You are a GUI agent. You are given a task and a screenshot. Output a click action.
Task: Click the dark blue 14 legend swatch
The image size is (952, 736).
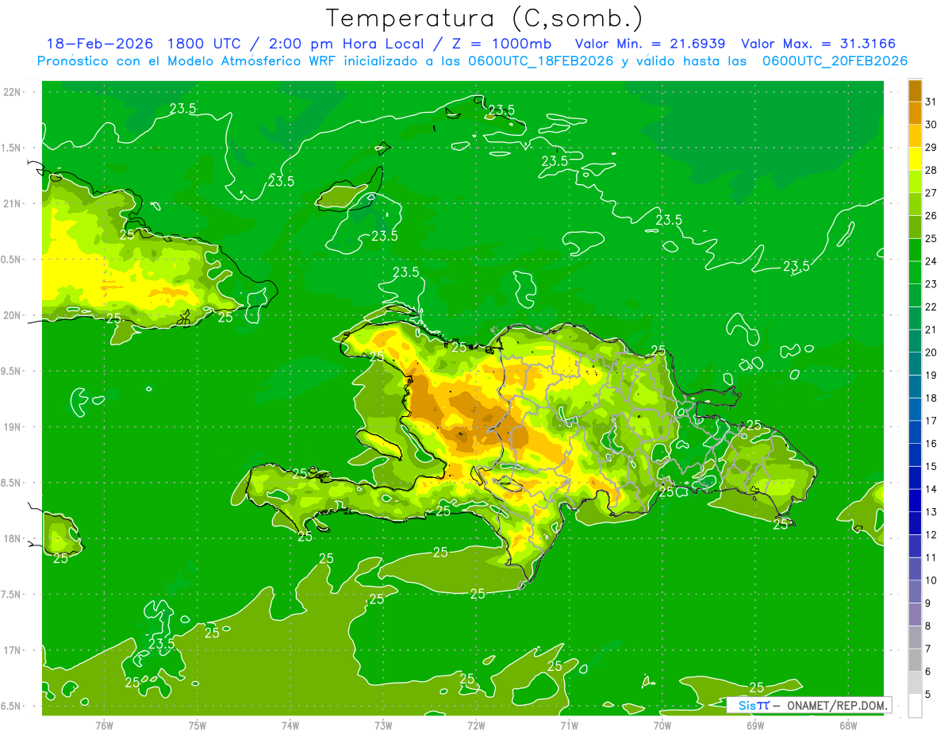pos(915,478)
